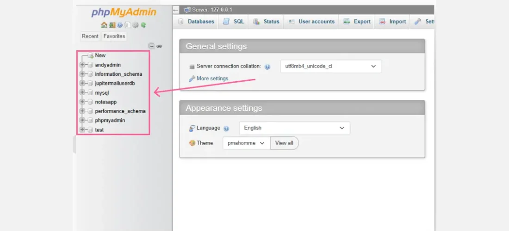Click the performance_schema database icon
Screen dimensions: 509x231
(x=90, y=111)
